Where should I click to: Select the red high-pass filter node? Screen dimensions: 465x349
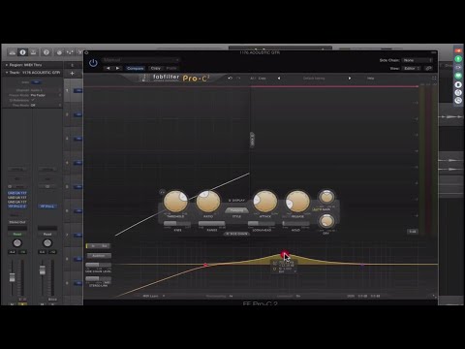[x=205, y=265]
